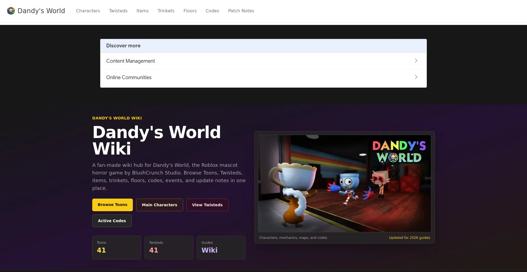Screen dimensions: 527x272
Task: Click the Discover more header
Action: [263, 46]
